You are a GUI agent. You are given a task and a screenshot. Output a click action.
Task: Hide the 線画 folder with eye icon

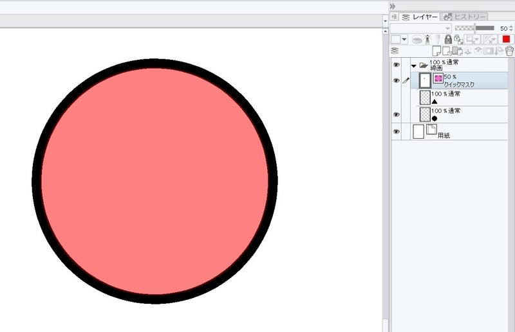(397, 65)
